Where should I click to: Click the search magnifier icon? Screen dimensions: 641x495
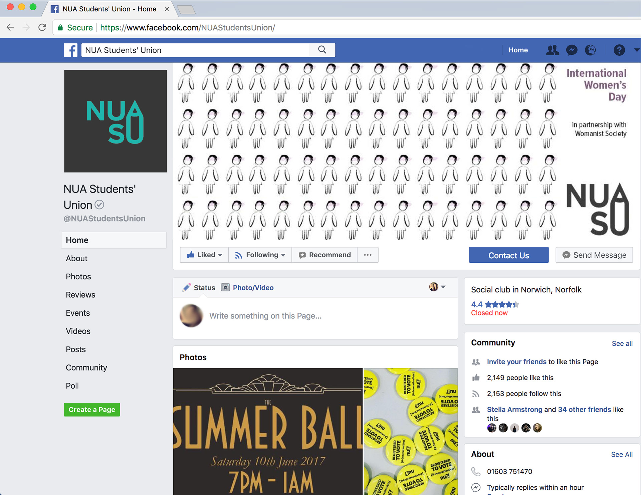pos(322,50)
